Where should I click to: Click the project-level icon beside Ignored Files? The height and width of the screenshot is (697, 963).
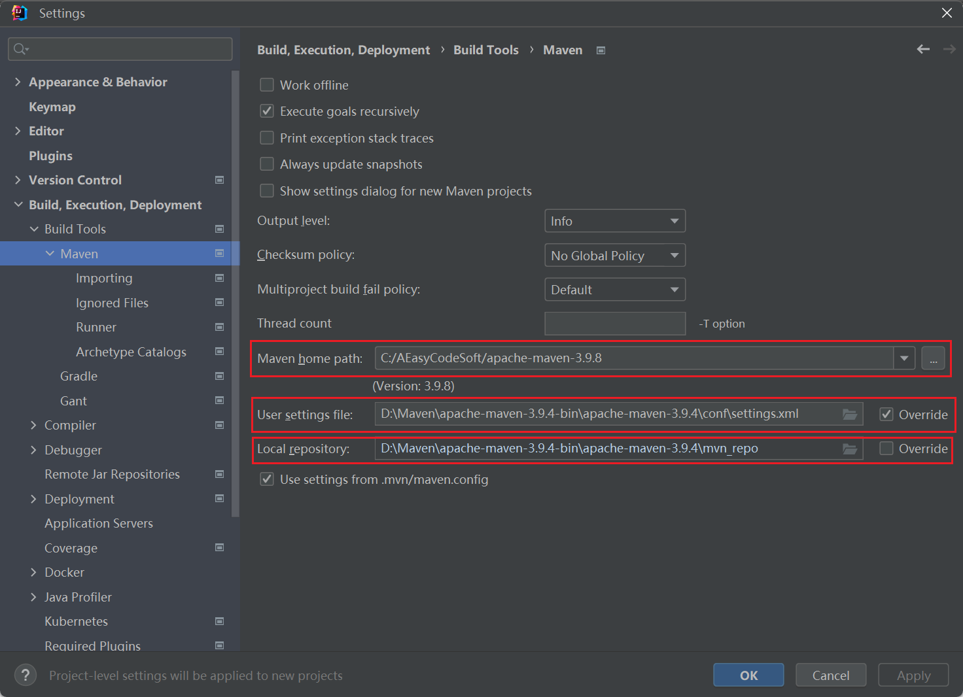click(x=220, y=303)
